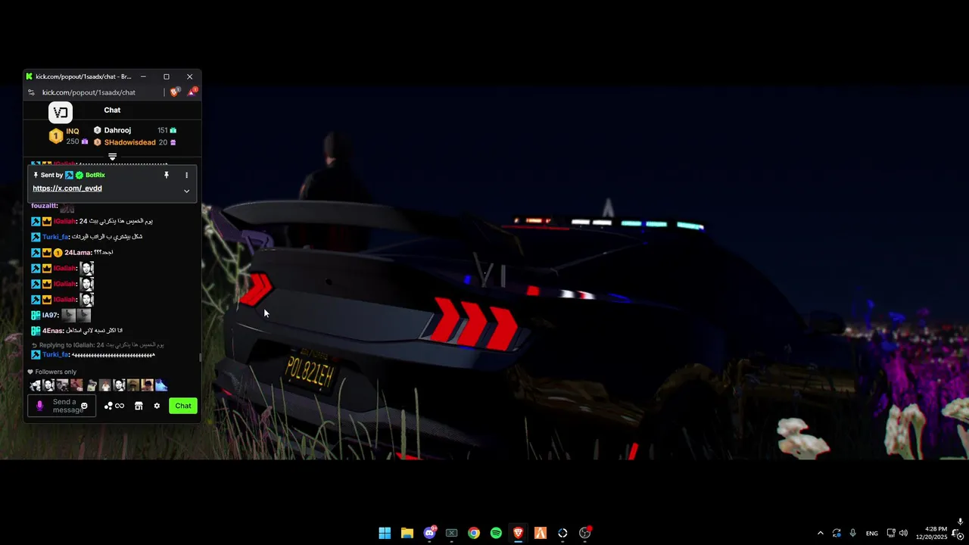Click the Brave Shields lion icon
The image size is (969, 545).
point(175,92)
